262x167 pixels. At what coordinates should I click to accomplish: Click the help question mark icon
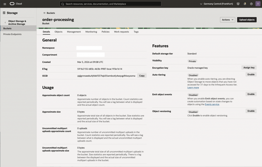point(251,4)
